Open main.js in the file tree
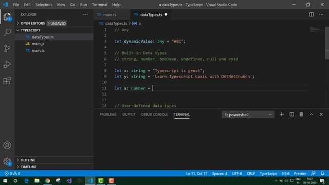This screenshot has width=329, height=185. tap(54, 44)
